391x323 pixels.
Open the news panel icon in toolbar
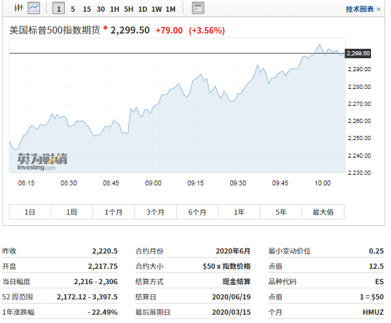198,8
